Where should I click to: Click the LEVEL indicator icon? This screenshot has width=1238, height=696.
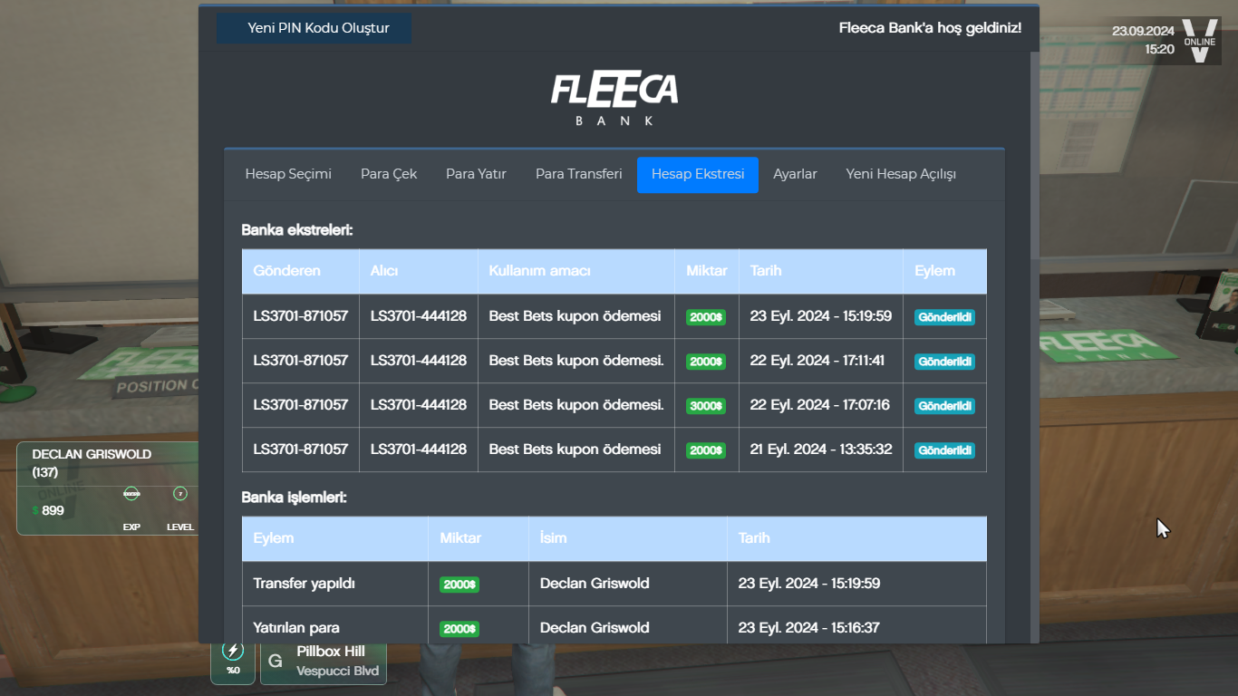[180, 494]
